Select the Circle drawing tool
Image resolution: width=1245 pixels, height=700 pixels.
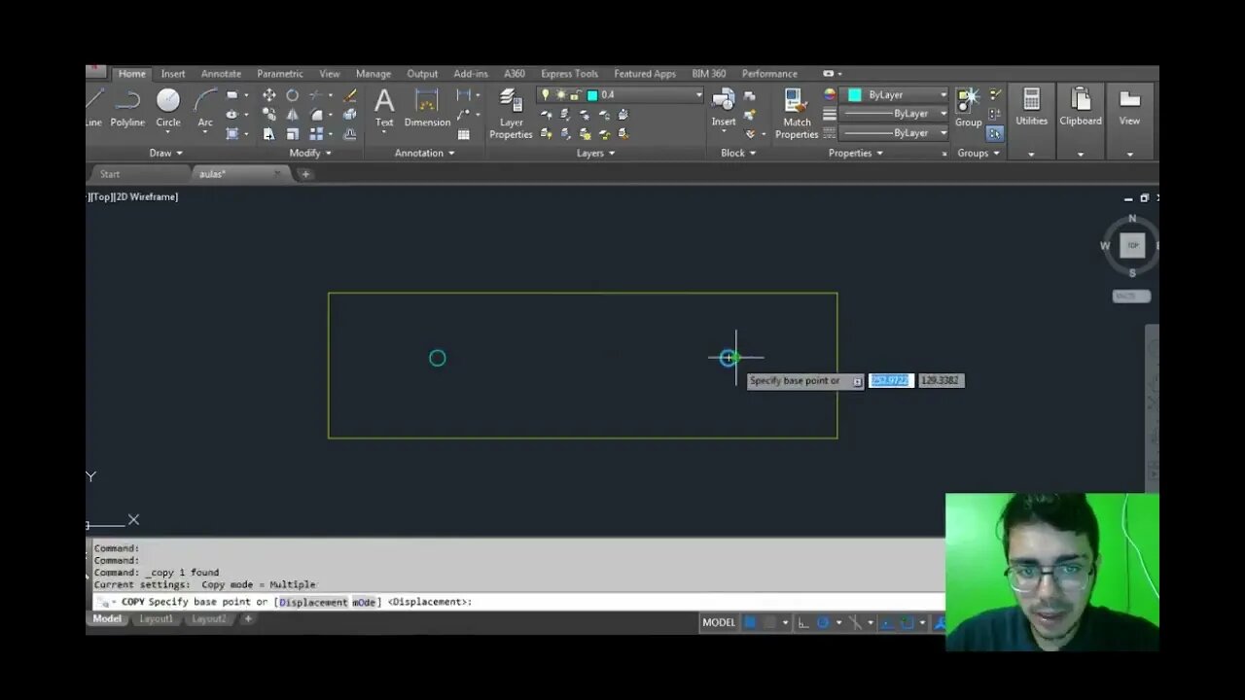[168, 108]
